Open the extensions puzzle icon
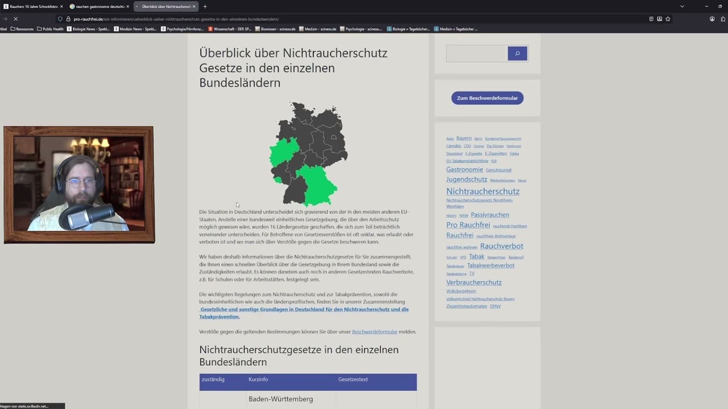Image resolution: width=728 pixels, height=409 pixels. [723, 19]
